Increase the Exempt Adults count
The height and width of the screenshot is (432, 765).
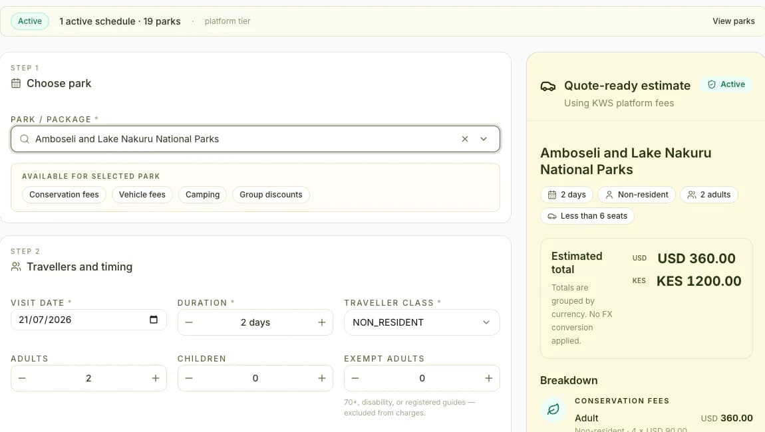click(488, 378)
